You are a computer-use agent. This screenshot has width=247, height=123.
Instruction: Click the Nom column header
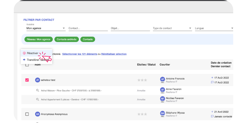point(38,65)
